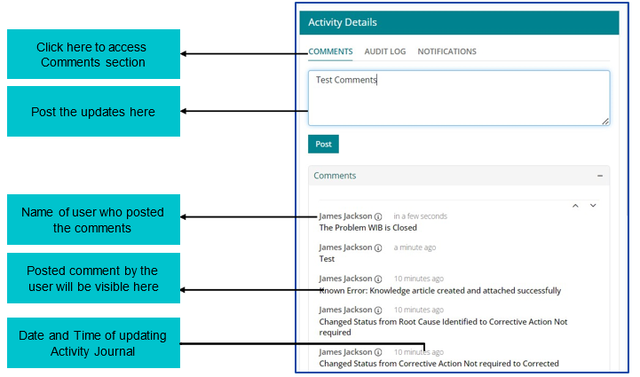This screenshot has height=377, width=640.
Task: Focus the Test Comments text box
Action: coord(458,98)
